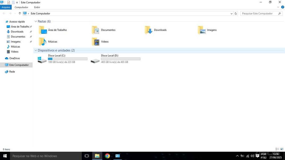Open the Documentos folder in Pastas section
The height and width of the screenshot is (160, 285).
[104, 30]
